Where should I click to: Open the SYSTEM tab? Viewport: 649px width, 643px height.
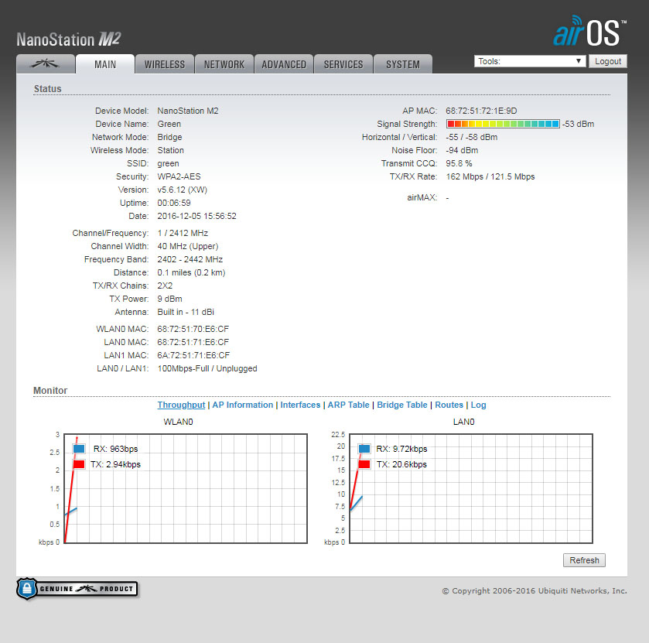[x=403, y=64]
